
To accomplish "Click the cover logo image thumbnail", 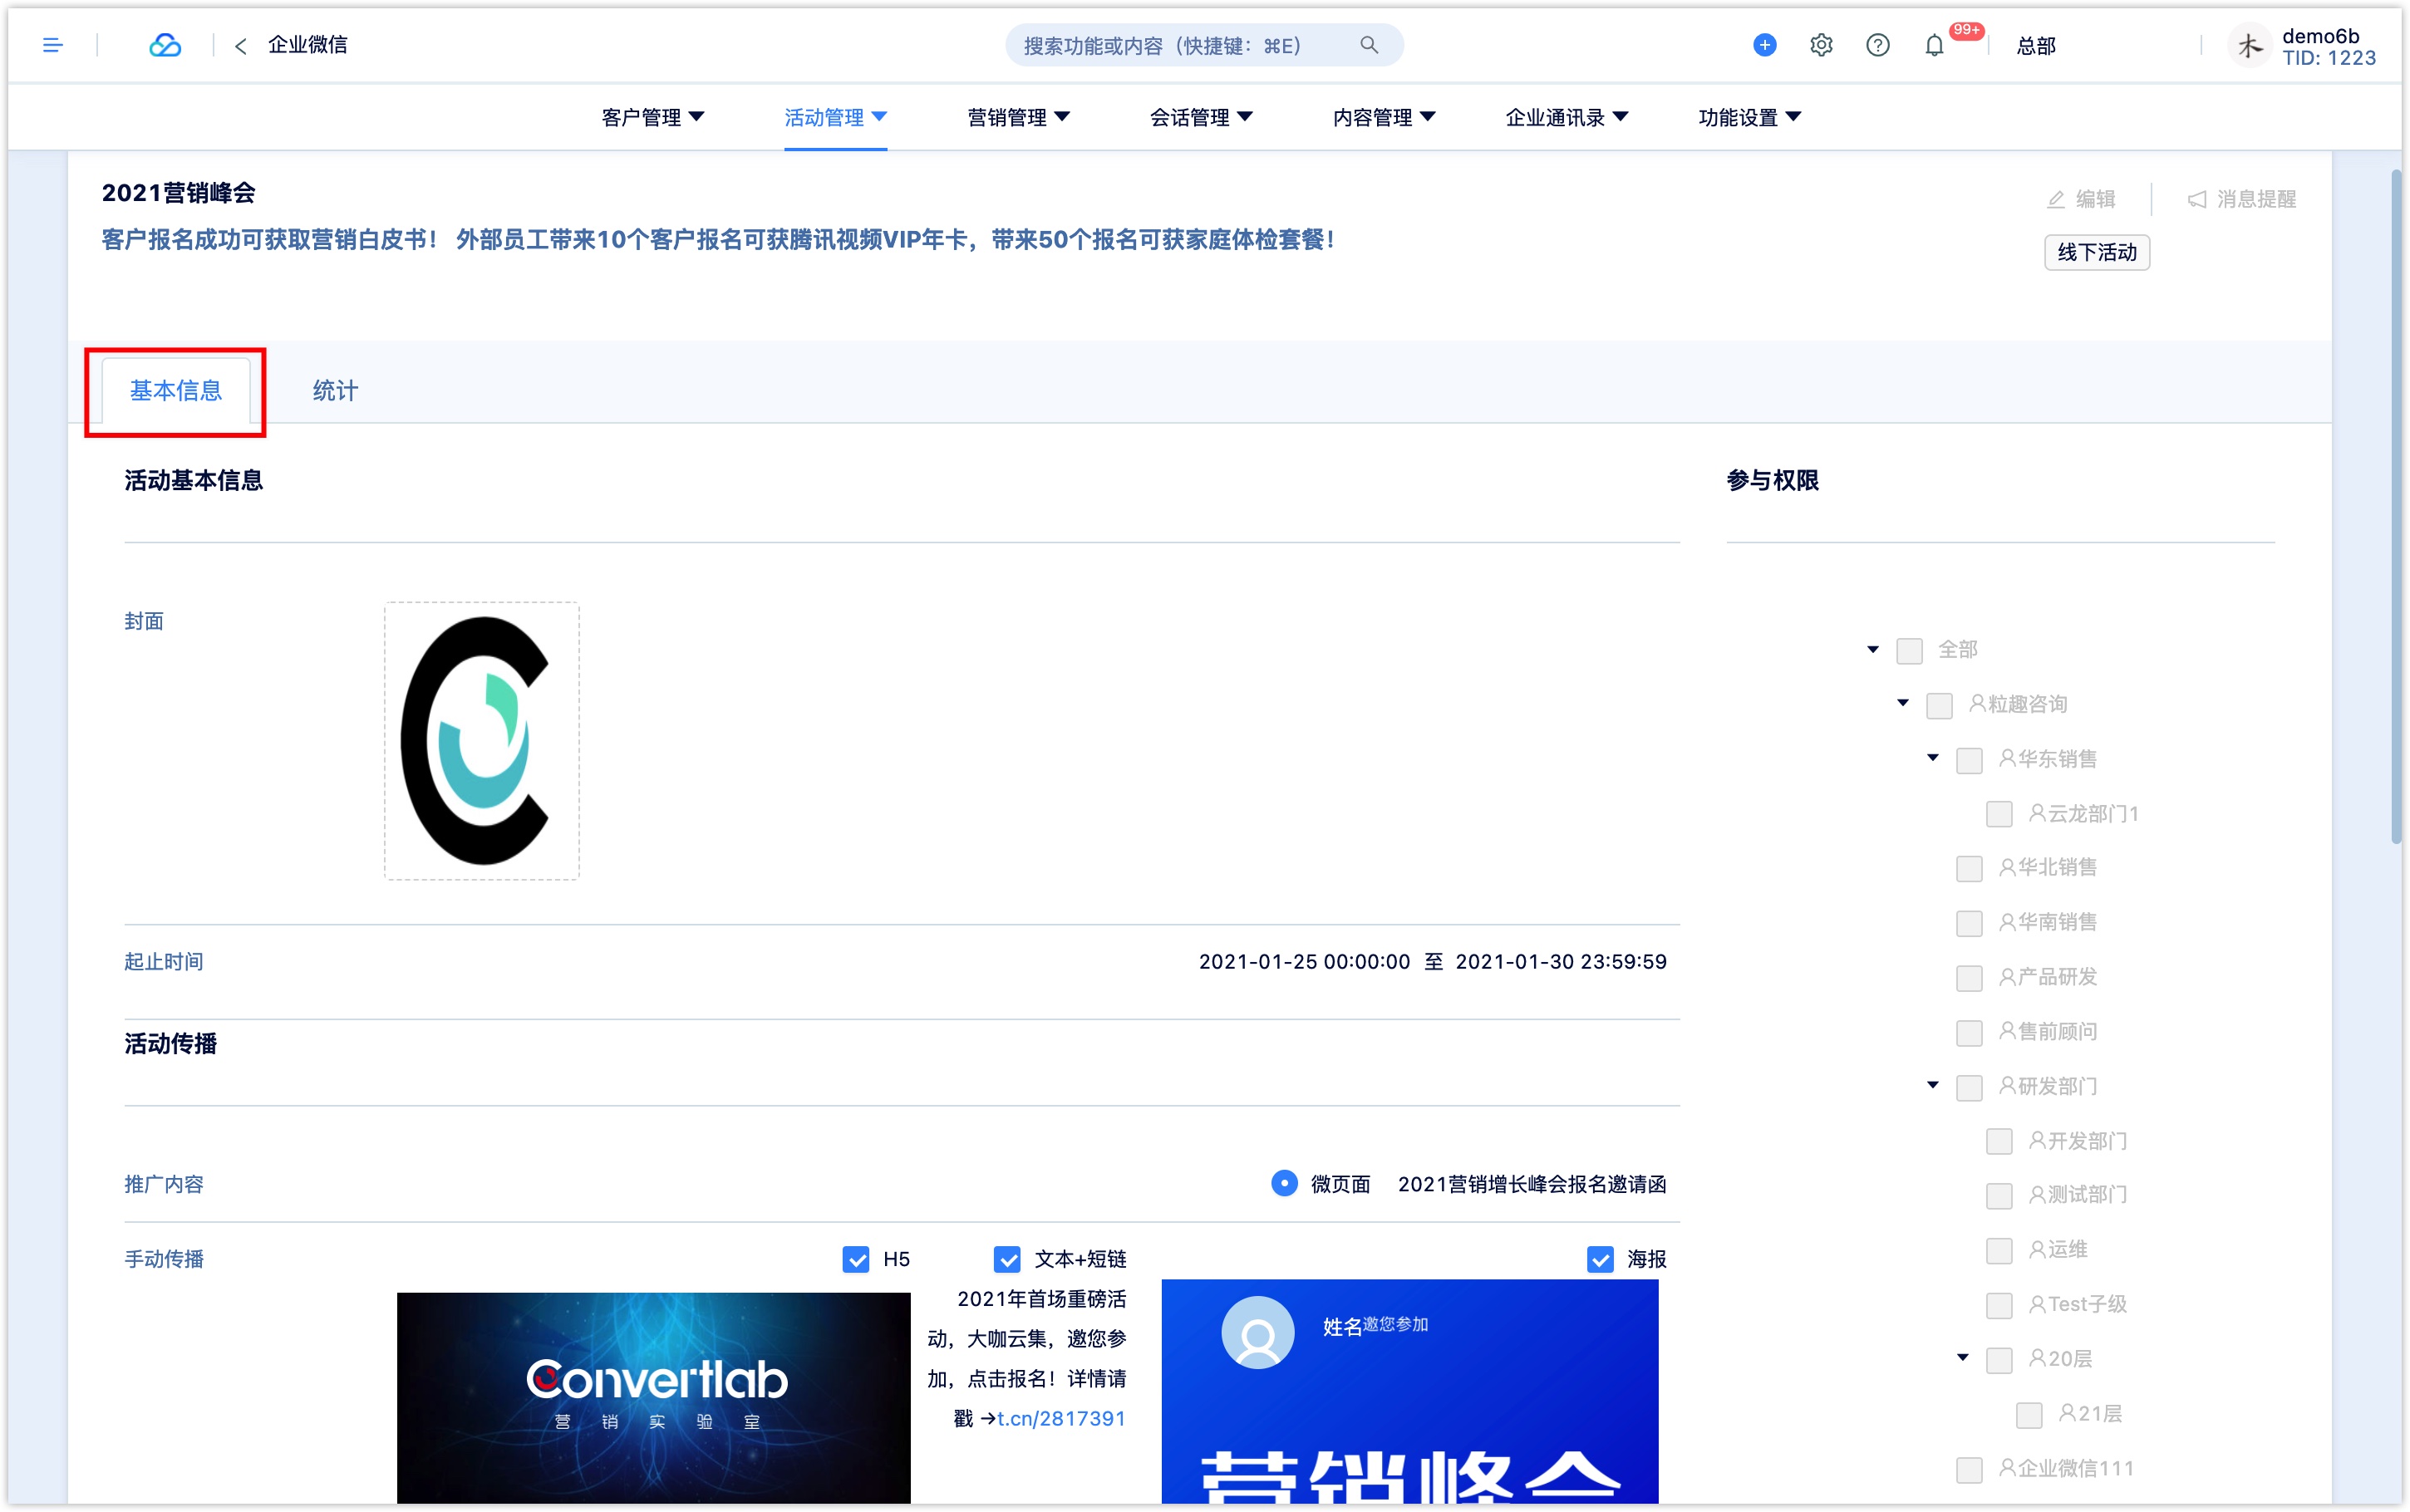I will [x=482, y=741].
